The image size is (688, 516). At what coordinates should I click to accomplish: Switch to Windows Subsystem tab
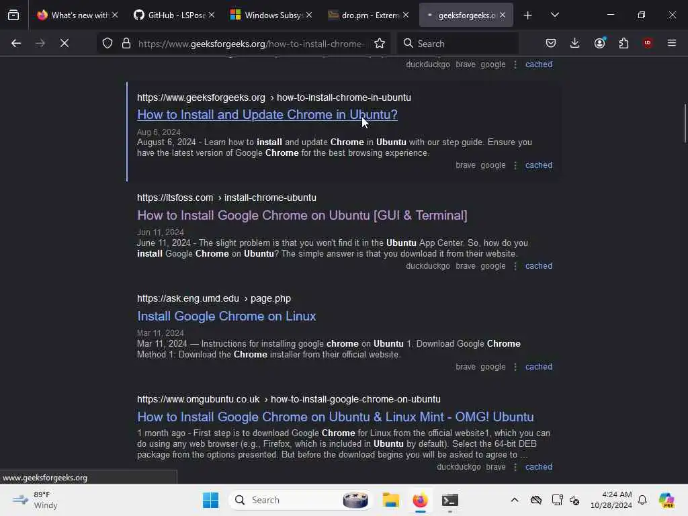click(266, 15)
